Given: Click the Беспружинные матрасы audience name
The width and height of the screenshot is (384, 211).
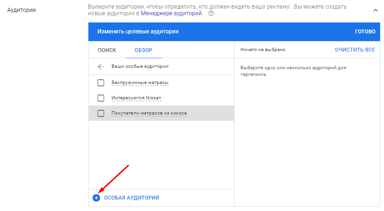Looking at the screenshot, I should tap(140, 83).
